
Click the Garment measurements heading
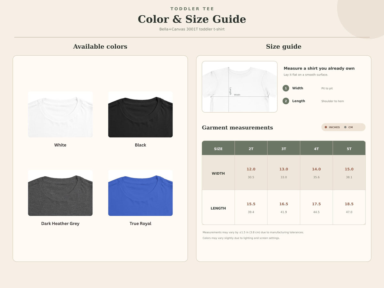(237, 128)
